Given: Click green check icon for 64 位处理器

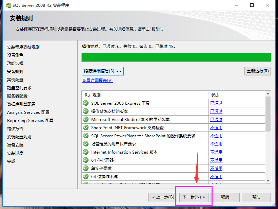Looking at the screenshot, I should click(86, 160).
